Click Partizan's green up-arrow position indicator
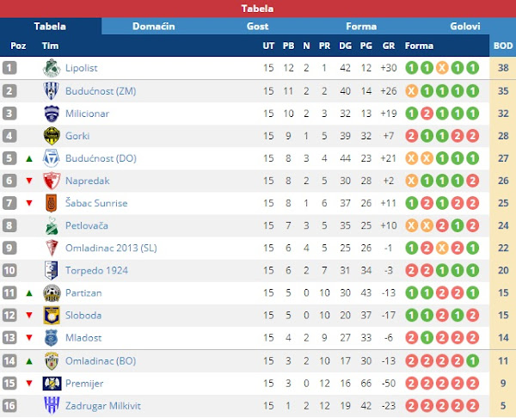Image resolution: width=516 pixels, height=418 pixels. point(29,293)
